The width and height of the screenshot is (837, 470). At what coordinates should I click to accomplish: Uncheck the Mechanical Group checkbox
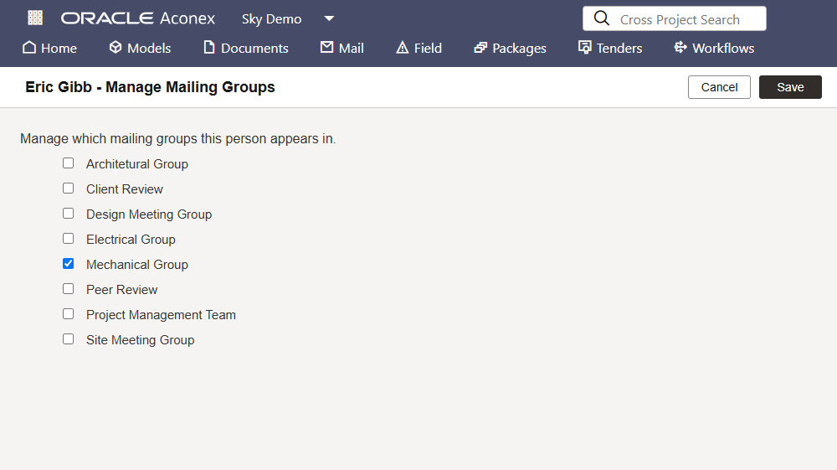[x=69, y=263]
